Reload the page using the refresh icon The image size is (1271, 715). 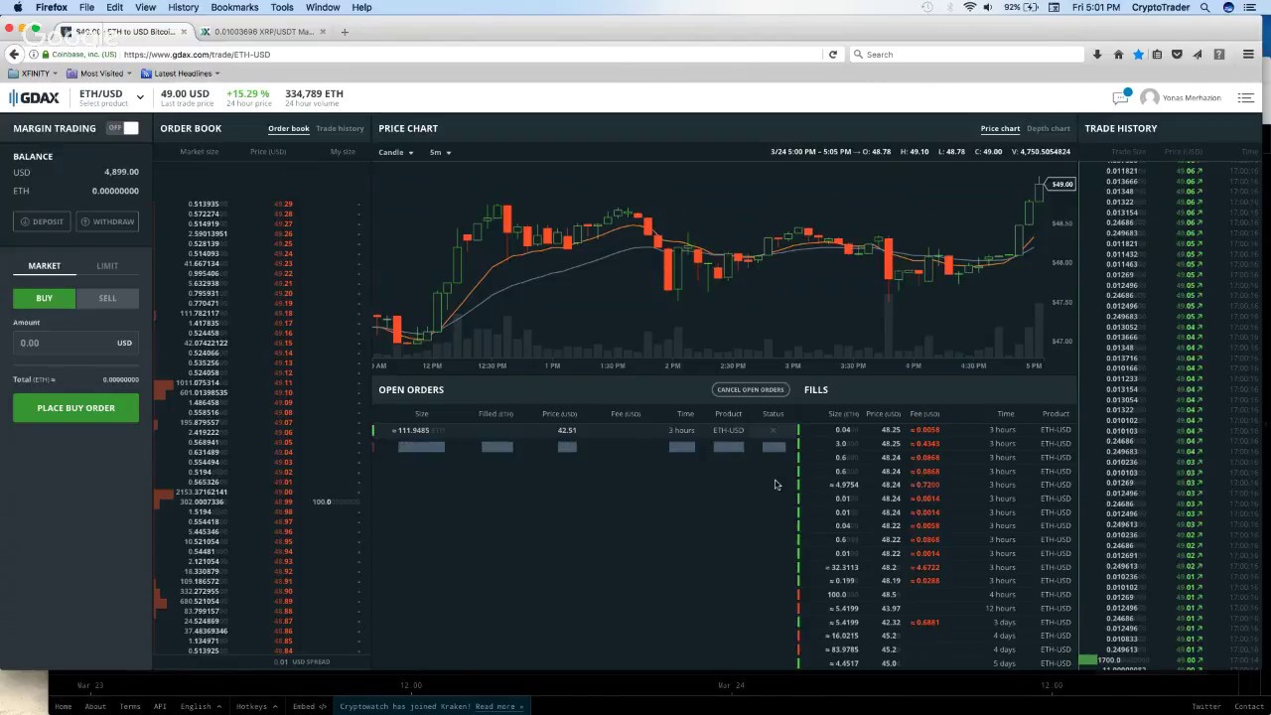(x=832, y=55)
